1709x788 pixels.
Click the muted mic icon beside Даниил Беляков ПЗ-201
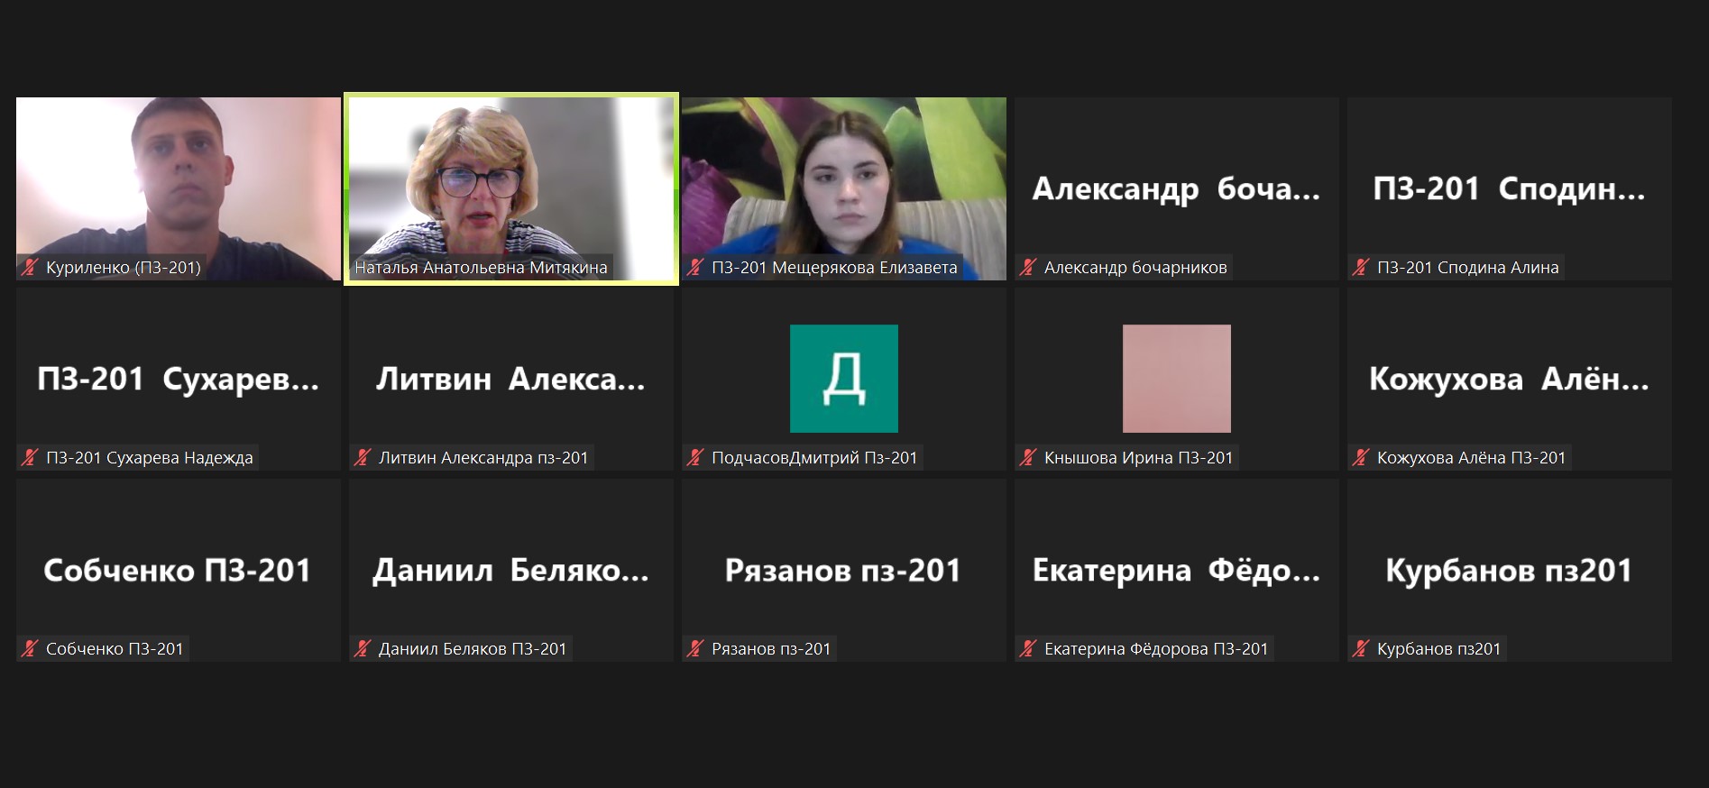pyautogui.click(x=363, y=648)
